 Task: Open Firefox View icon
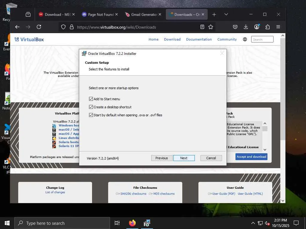tap(28, 14)
